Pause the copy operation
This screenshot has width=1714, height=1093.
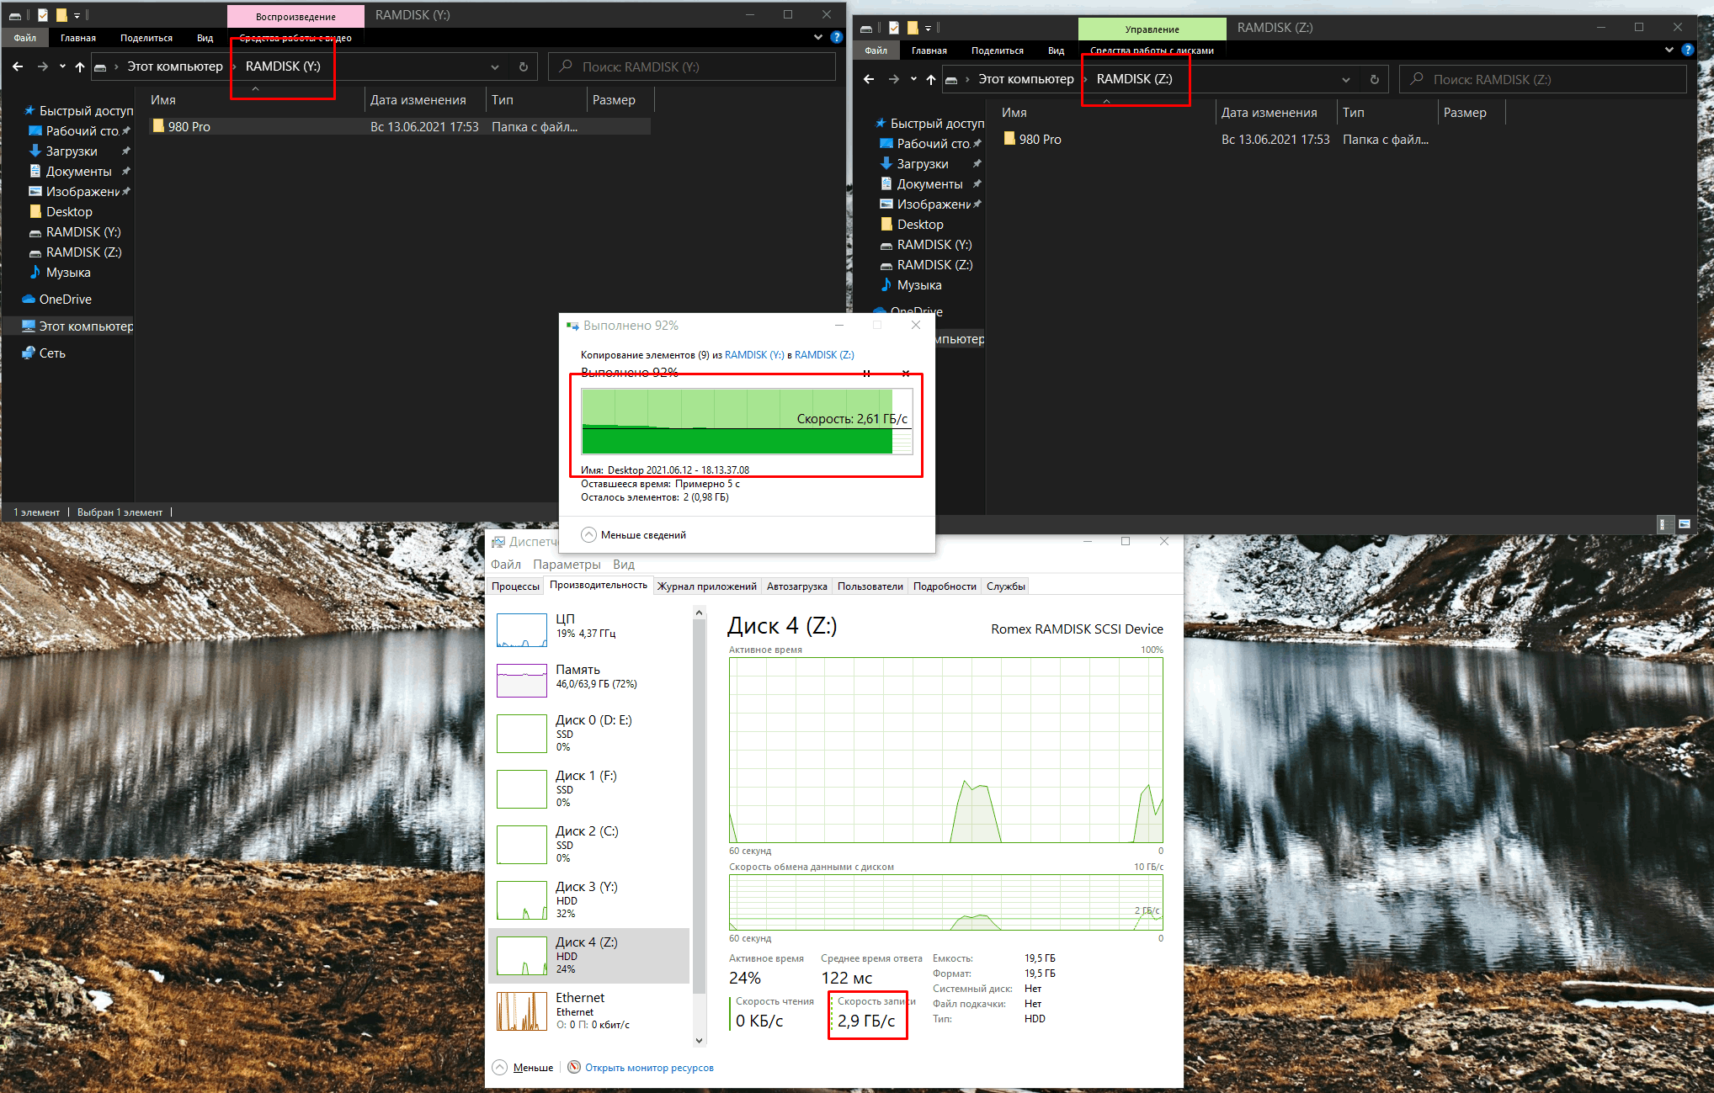(866, 373)
